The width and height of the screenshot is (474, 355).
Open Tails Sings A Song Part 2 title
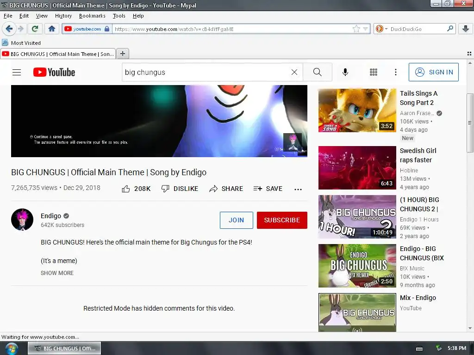pyautogui.click(x=418, y=98)
